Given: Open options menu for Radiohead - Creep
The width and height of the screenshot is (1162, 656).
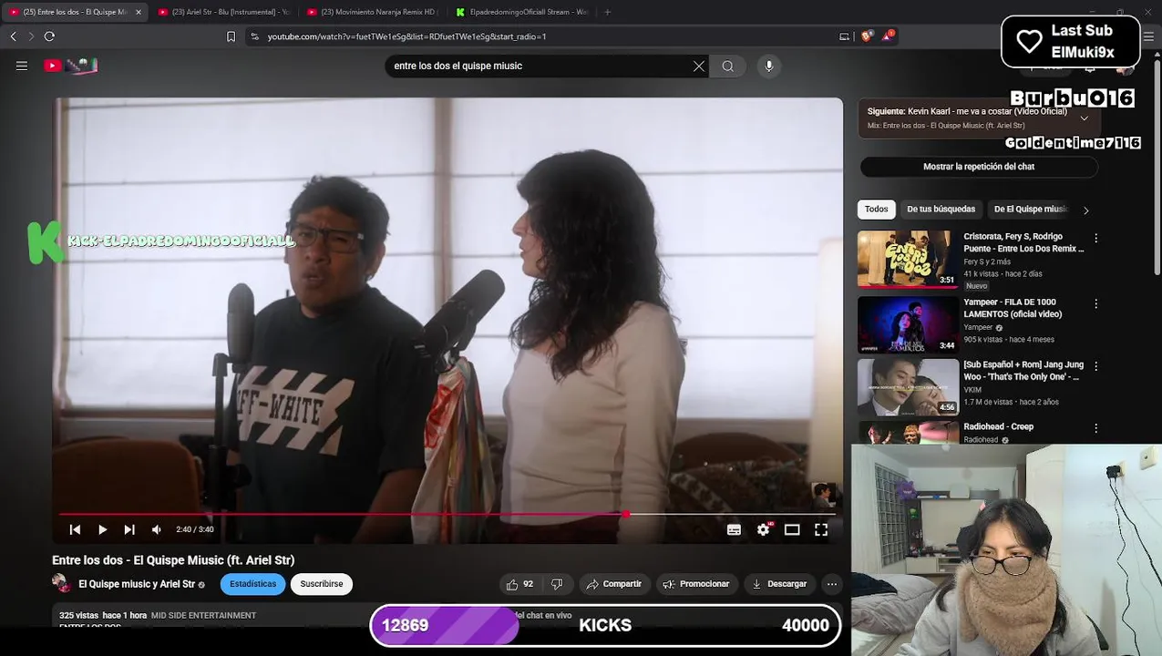Looking at the screenshot, I should 1095,428.
